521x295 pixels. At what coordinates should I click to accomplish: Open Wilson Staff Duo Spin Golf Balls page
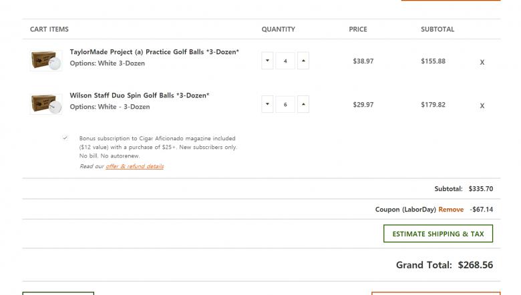click(x=140, y=95)
